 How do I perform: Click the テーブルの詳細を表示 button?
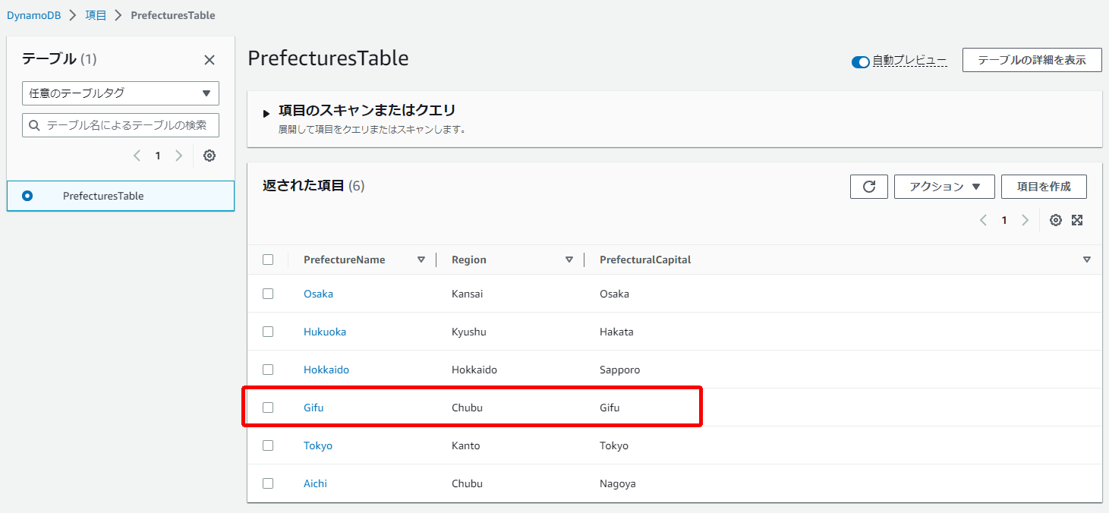pyautogui.click(x=1032, y=60)
